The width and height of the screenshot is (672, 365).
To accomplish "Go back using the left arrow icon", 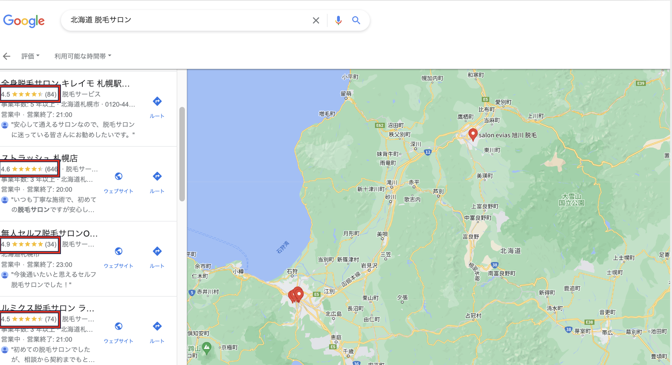I will pos(7,56).
